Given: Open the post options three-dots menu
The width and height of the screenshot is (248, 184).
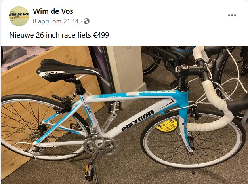Looking at the screenshot, I should (232, 15).
